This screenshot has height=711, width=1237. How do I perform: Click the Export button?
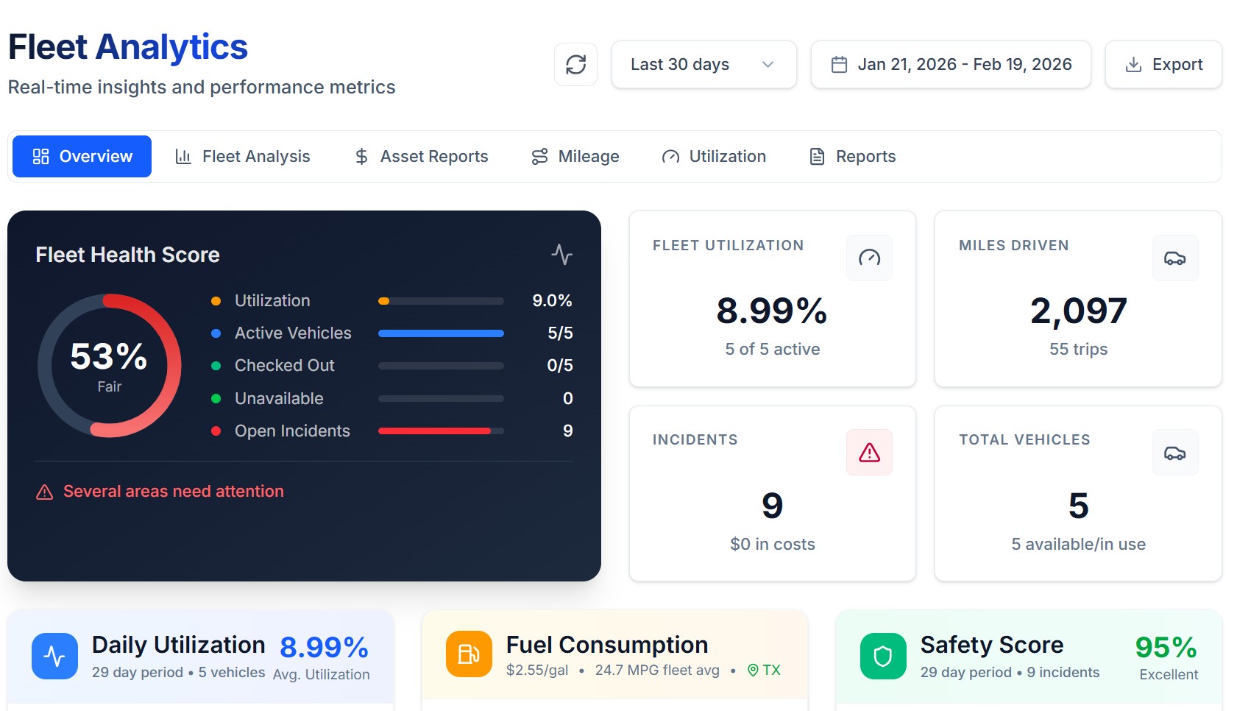[x=1163, y=64]
